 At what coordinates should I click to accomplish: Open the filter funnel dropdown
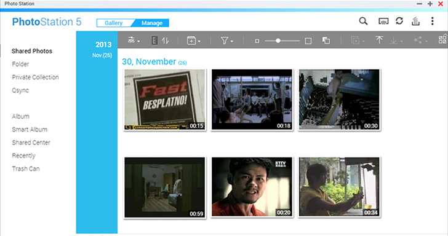(227, 41)
